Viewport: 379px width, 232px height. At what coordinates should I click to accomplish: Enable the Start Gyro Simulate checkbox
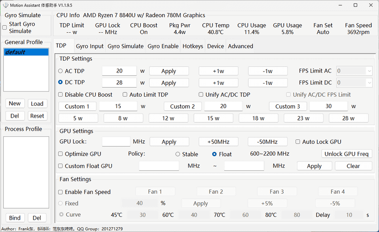(x=5, y=28)
